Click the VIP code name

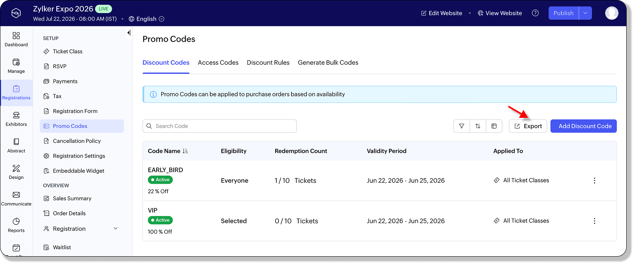click(153, 211)
